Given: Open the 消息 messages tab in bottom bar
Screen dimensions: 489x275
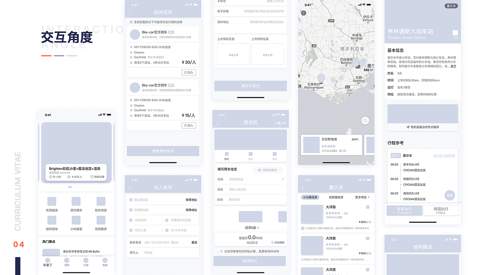Looking at the screenshot, I should 67,262.
